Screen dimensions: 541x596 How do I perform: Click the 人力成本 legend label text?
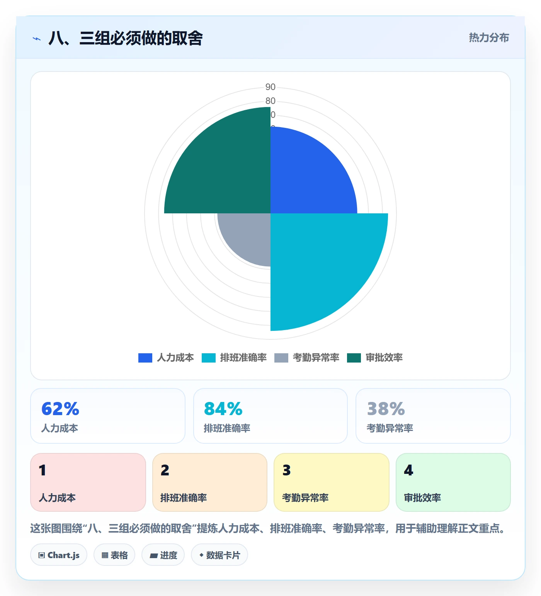pos(175,358)
